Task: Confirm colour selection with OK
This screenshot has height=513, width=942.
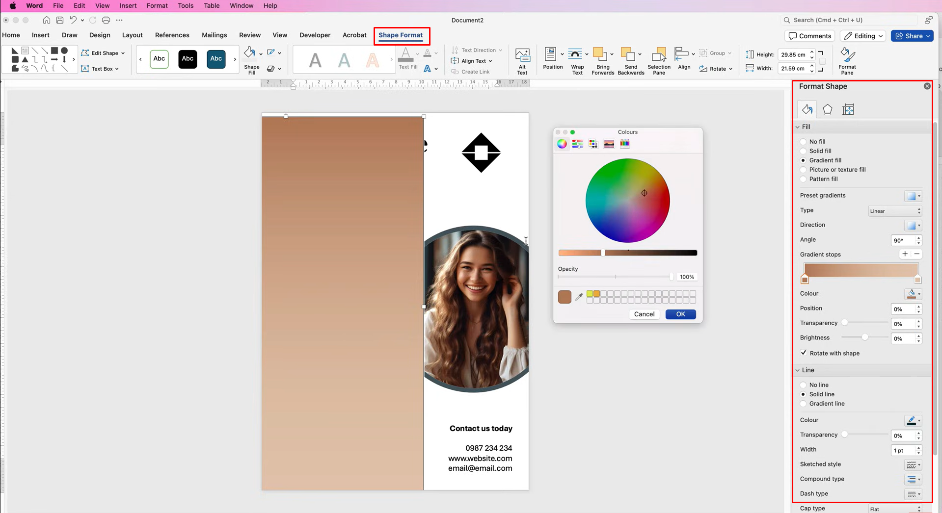Action: tap(680, 314)
